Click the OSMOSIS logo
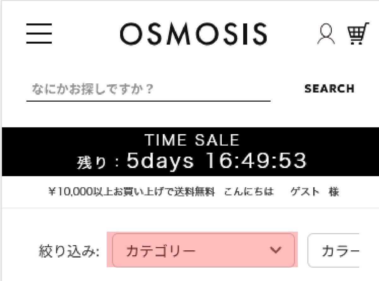Screen dimensions: 379x281 [193, 34]
